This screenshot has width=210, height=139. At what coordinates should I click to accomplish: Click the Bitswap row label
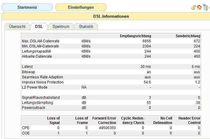[x=28, y=72]
